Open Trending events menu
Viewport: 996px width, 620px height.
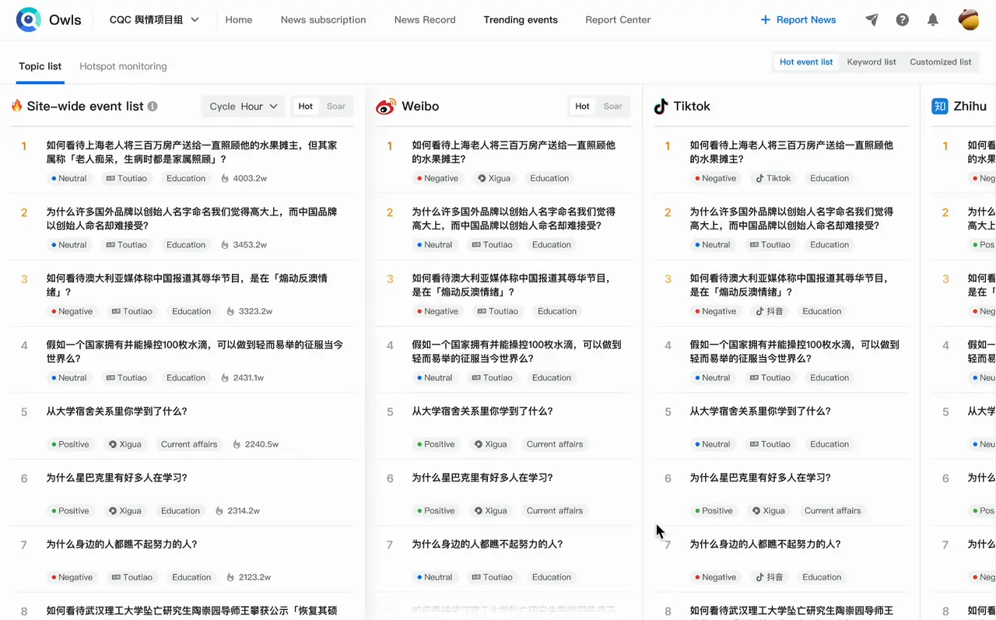point(521,19)
